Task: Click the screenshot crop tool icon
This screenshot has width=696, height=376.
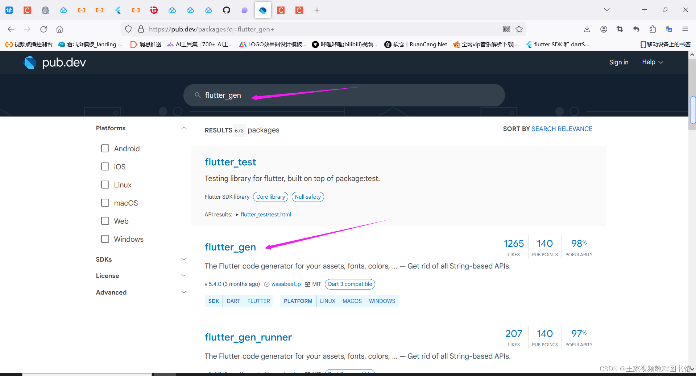Action: coord(620,29)
